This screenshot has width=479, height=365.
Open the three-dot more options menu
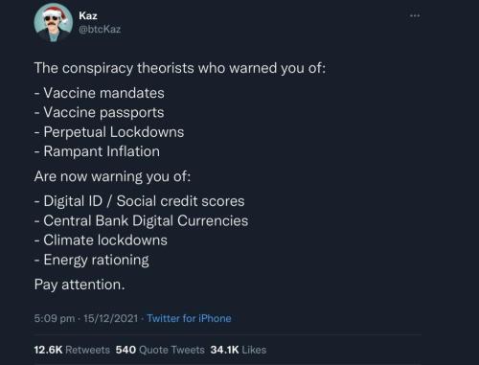point(415,15)
